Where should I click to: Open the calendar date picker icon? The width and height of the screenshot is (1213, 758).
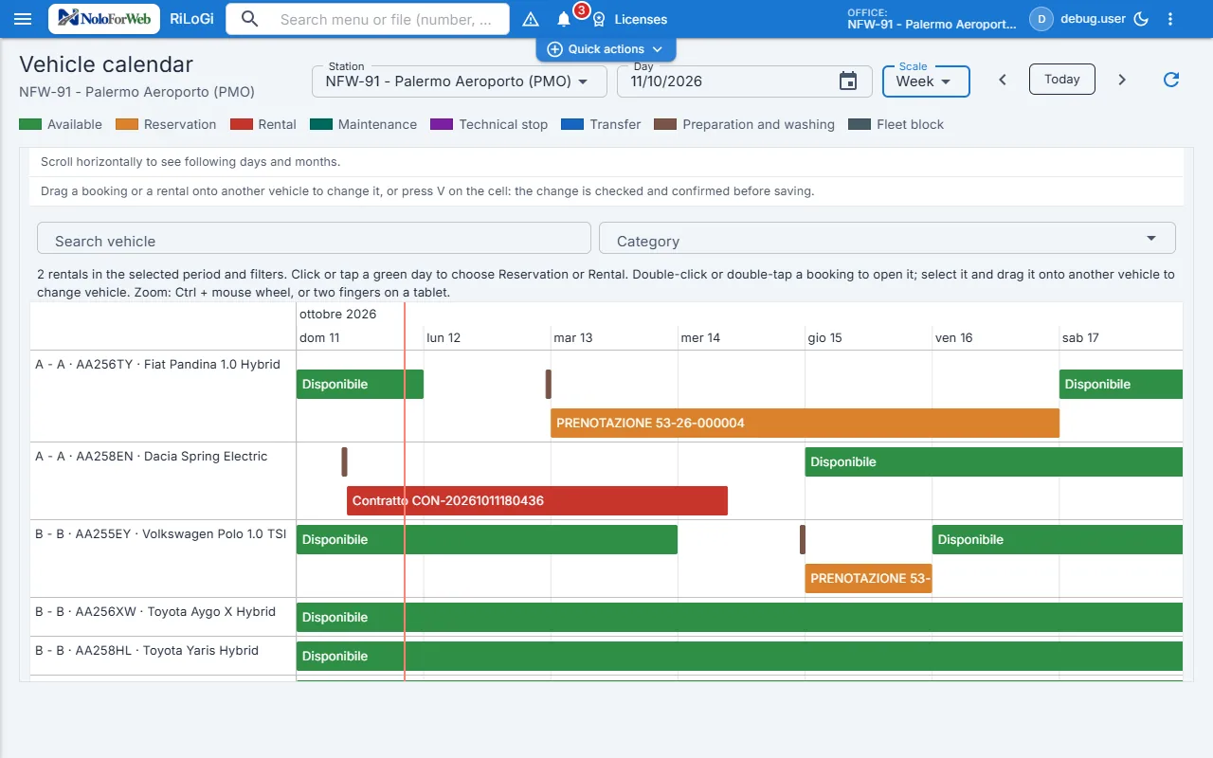(x=848, y=81)
